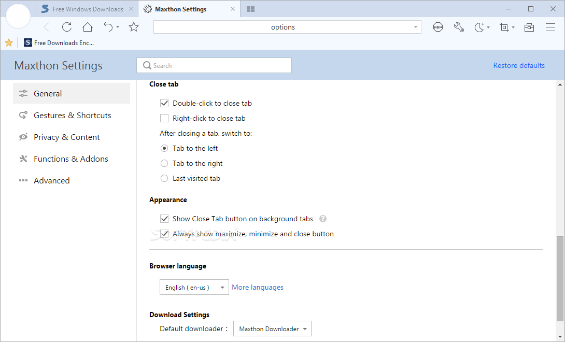Maximize the browser window
The image size is (565, 342).
tap(531, 9)
